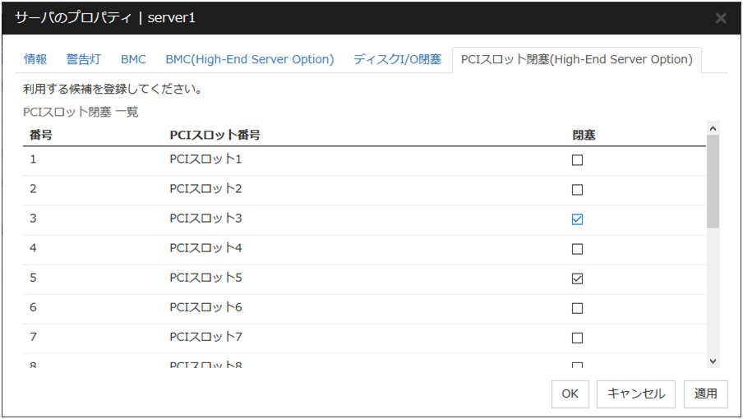Click the scroll down arrow of list
Image resolution: width=743 pixels, height=419 pixels.
click(x=713, y=361)
